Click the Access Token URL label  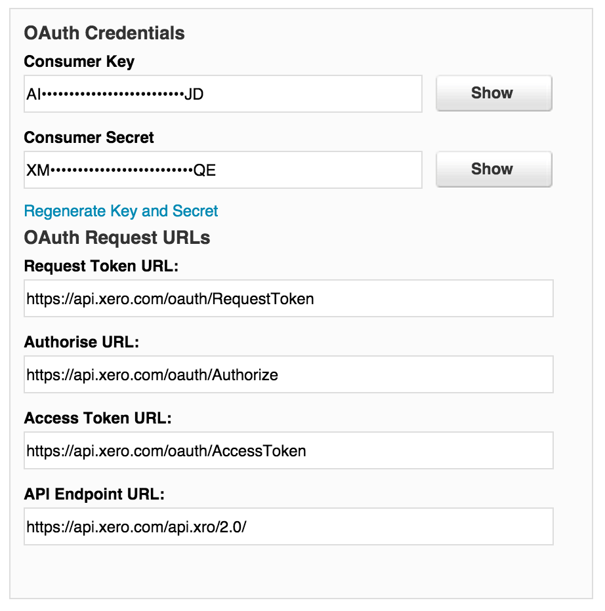[98, 418]
